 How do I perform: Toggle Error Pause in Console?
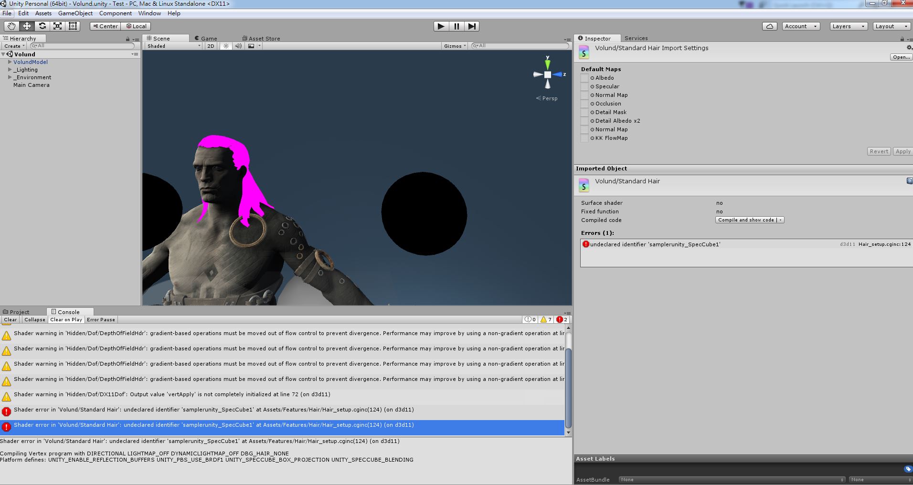[x=101, y=320]
